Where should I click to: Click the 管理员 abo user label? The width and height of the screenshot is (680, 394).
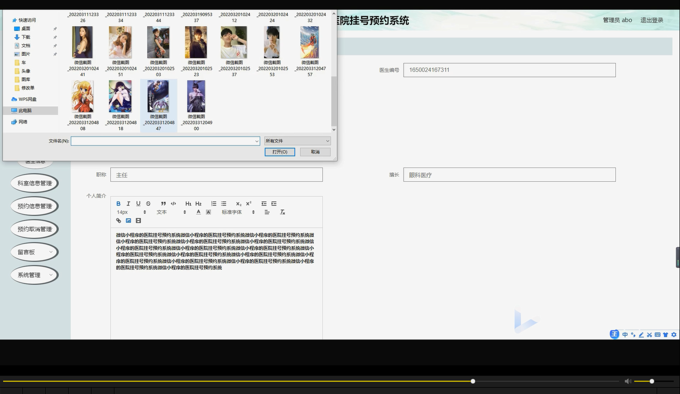(x=617, y=20)
